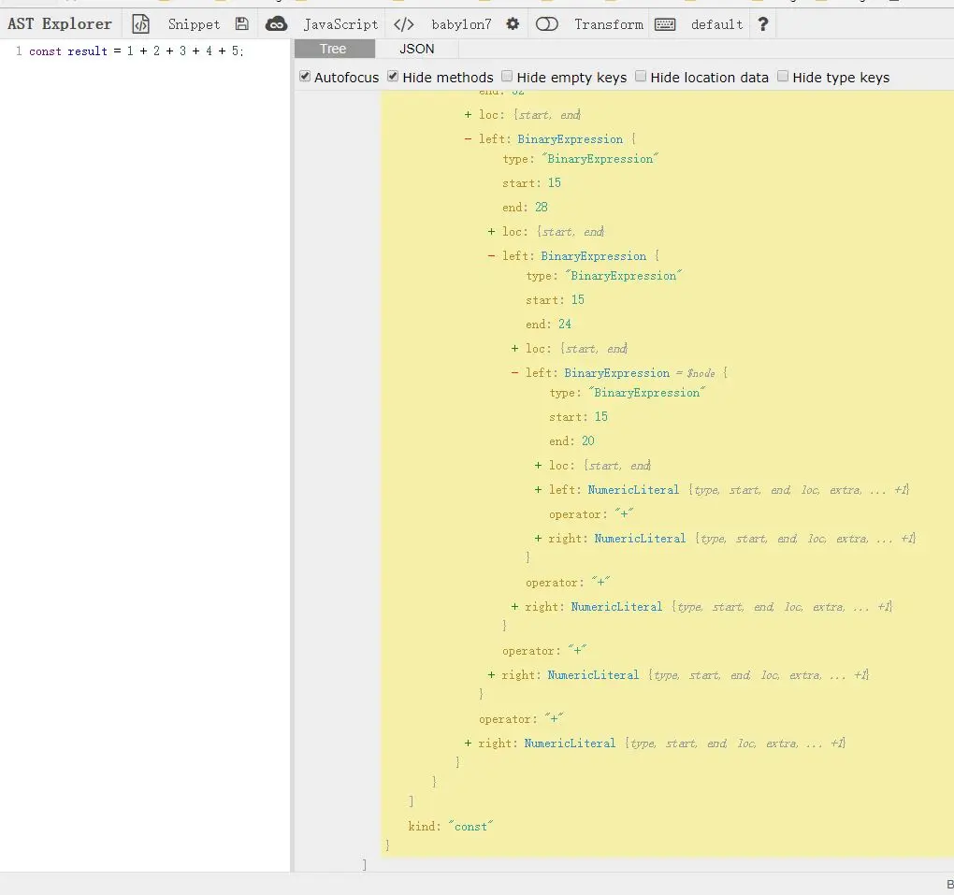Uncheck Hide methods checkbox
This screenshot has width=954, height=895.
coord(393,77)
